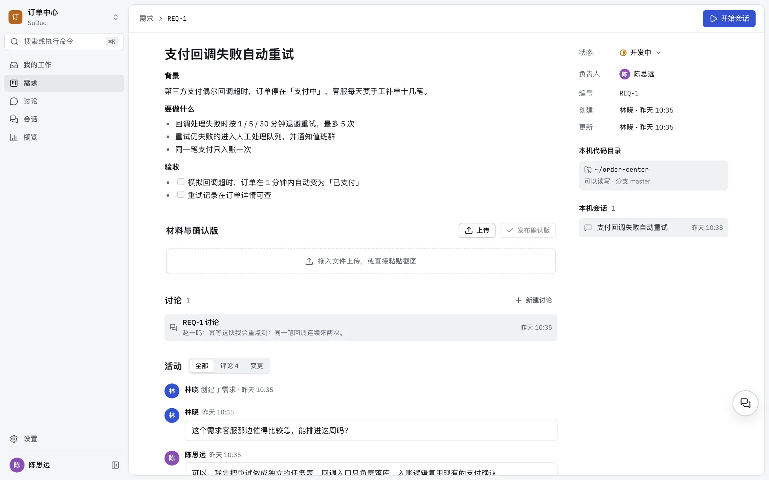Open session 支付回调失败自动重试 from 本机会话

(653, 228)
